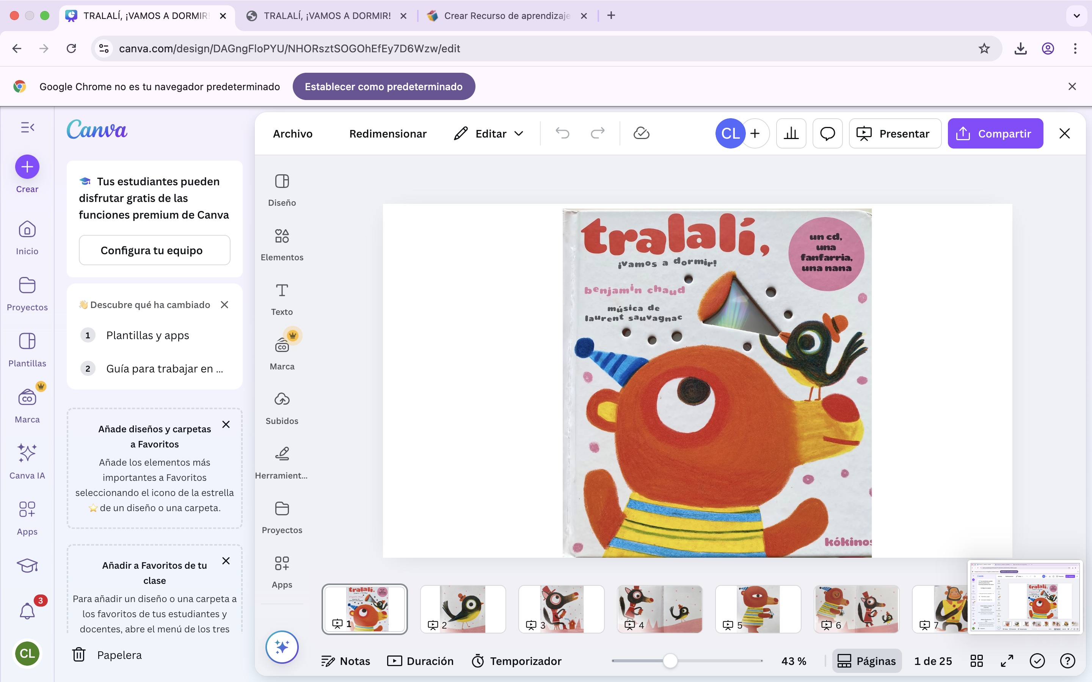The image size is (1092, 682).
Task: Open a new Chrome tab
Action: 611,16
